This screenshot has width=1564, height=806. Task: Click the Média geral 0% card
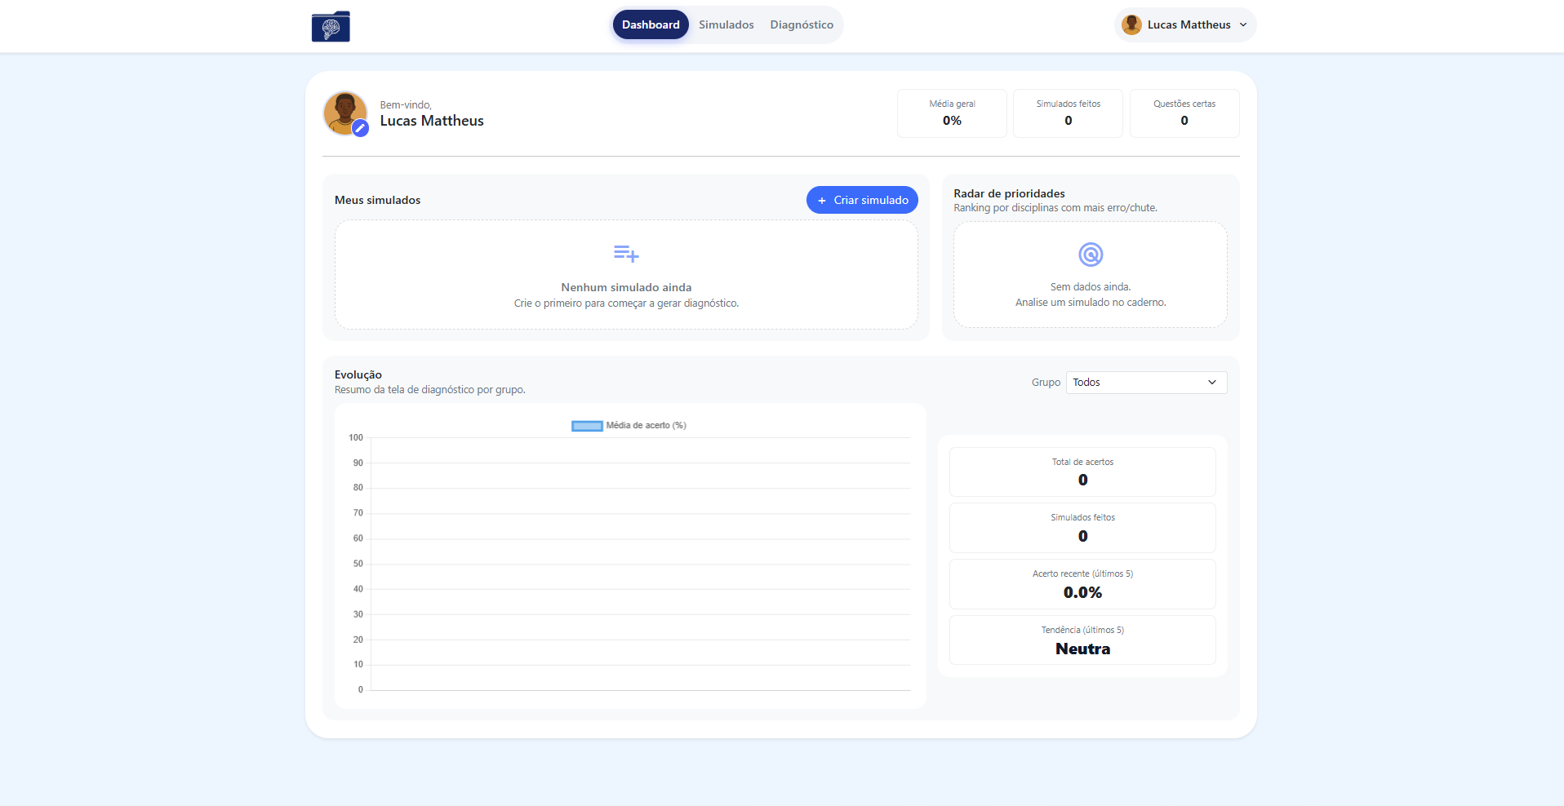coord(952,113)
